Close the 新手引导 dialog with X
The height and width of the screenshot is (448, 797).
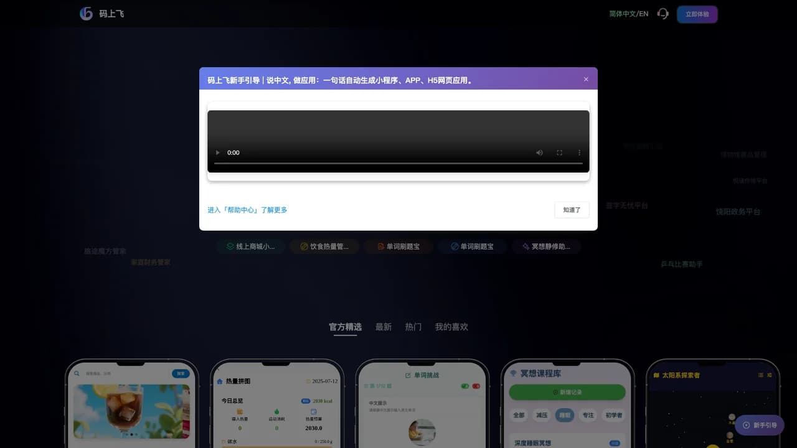coord(586,79)
